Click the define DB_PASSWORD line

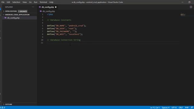click(x=62, y=31)
